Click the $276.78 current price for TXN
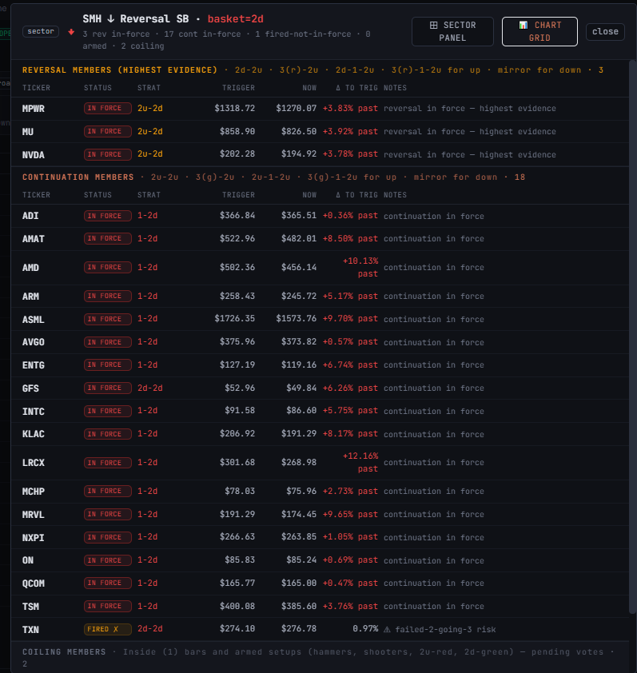637x673 pixels. 299,629
